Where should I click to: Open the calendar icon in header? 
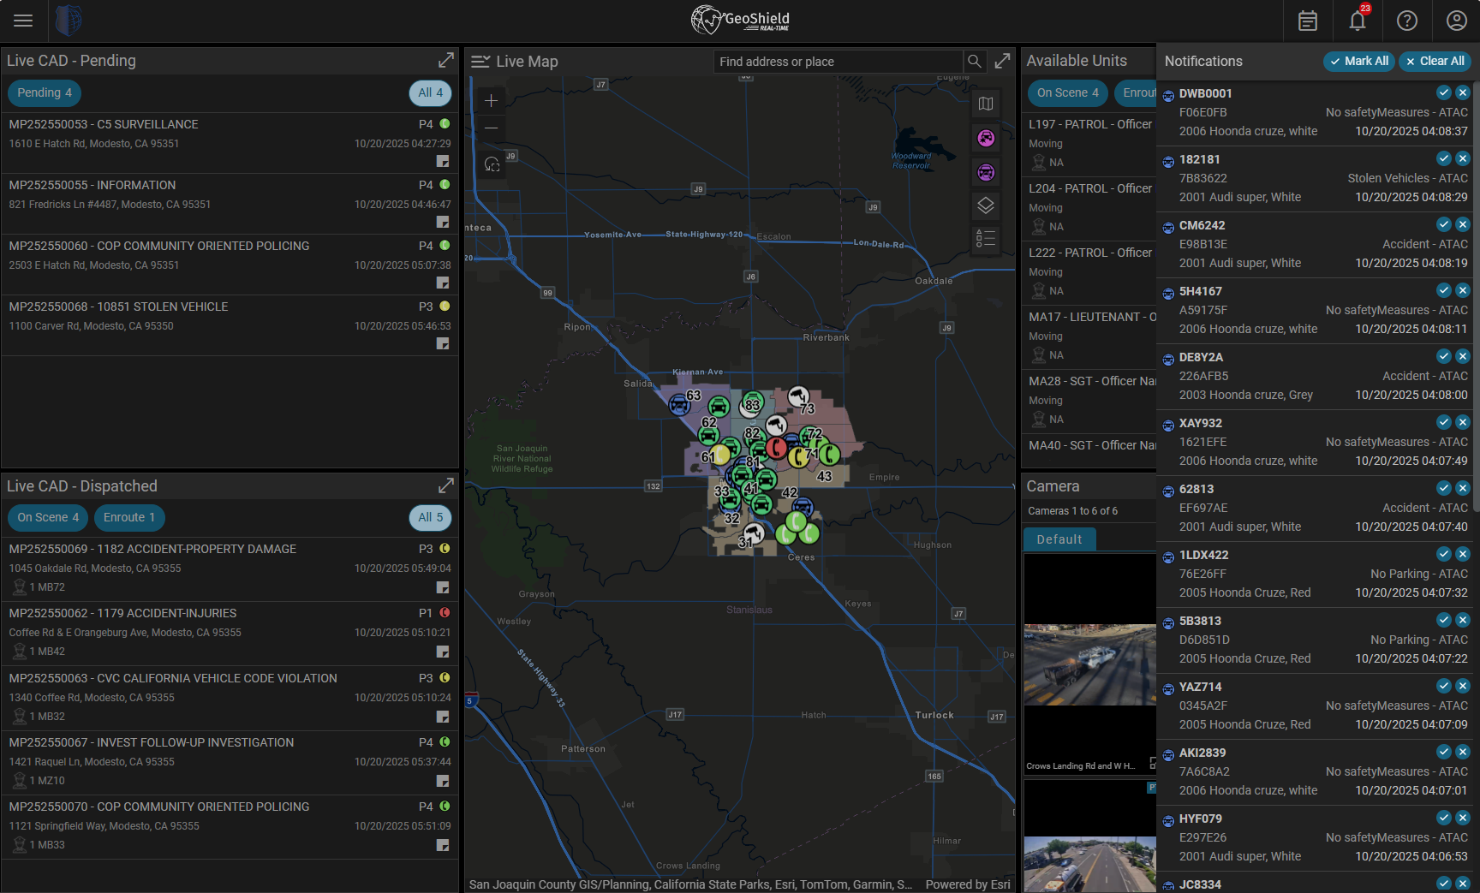[x=1308, y=21]
